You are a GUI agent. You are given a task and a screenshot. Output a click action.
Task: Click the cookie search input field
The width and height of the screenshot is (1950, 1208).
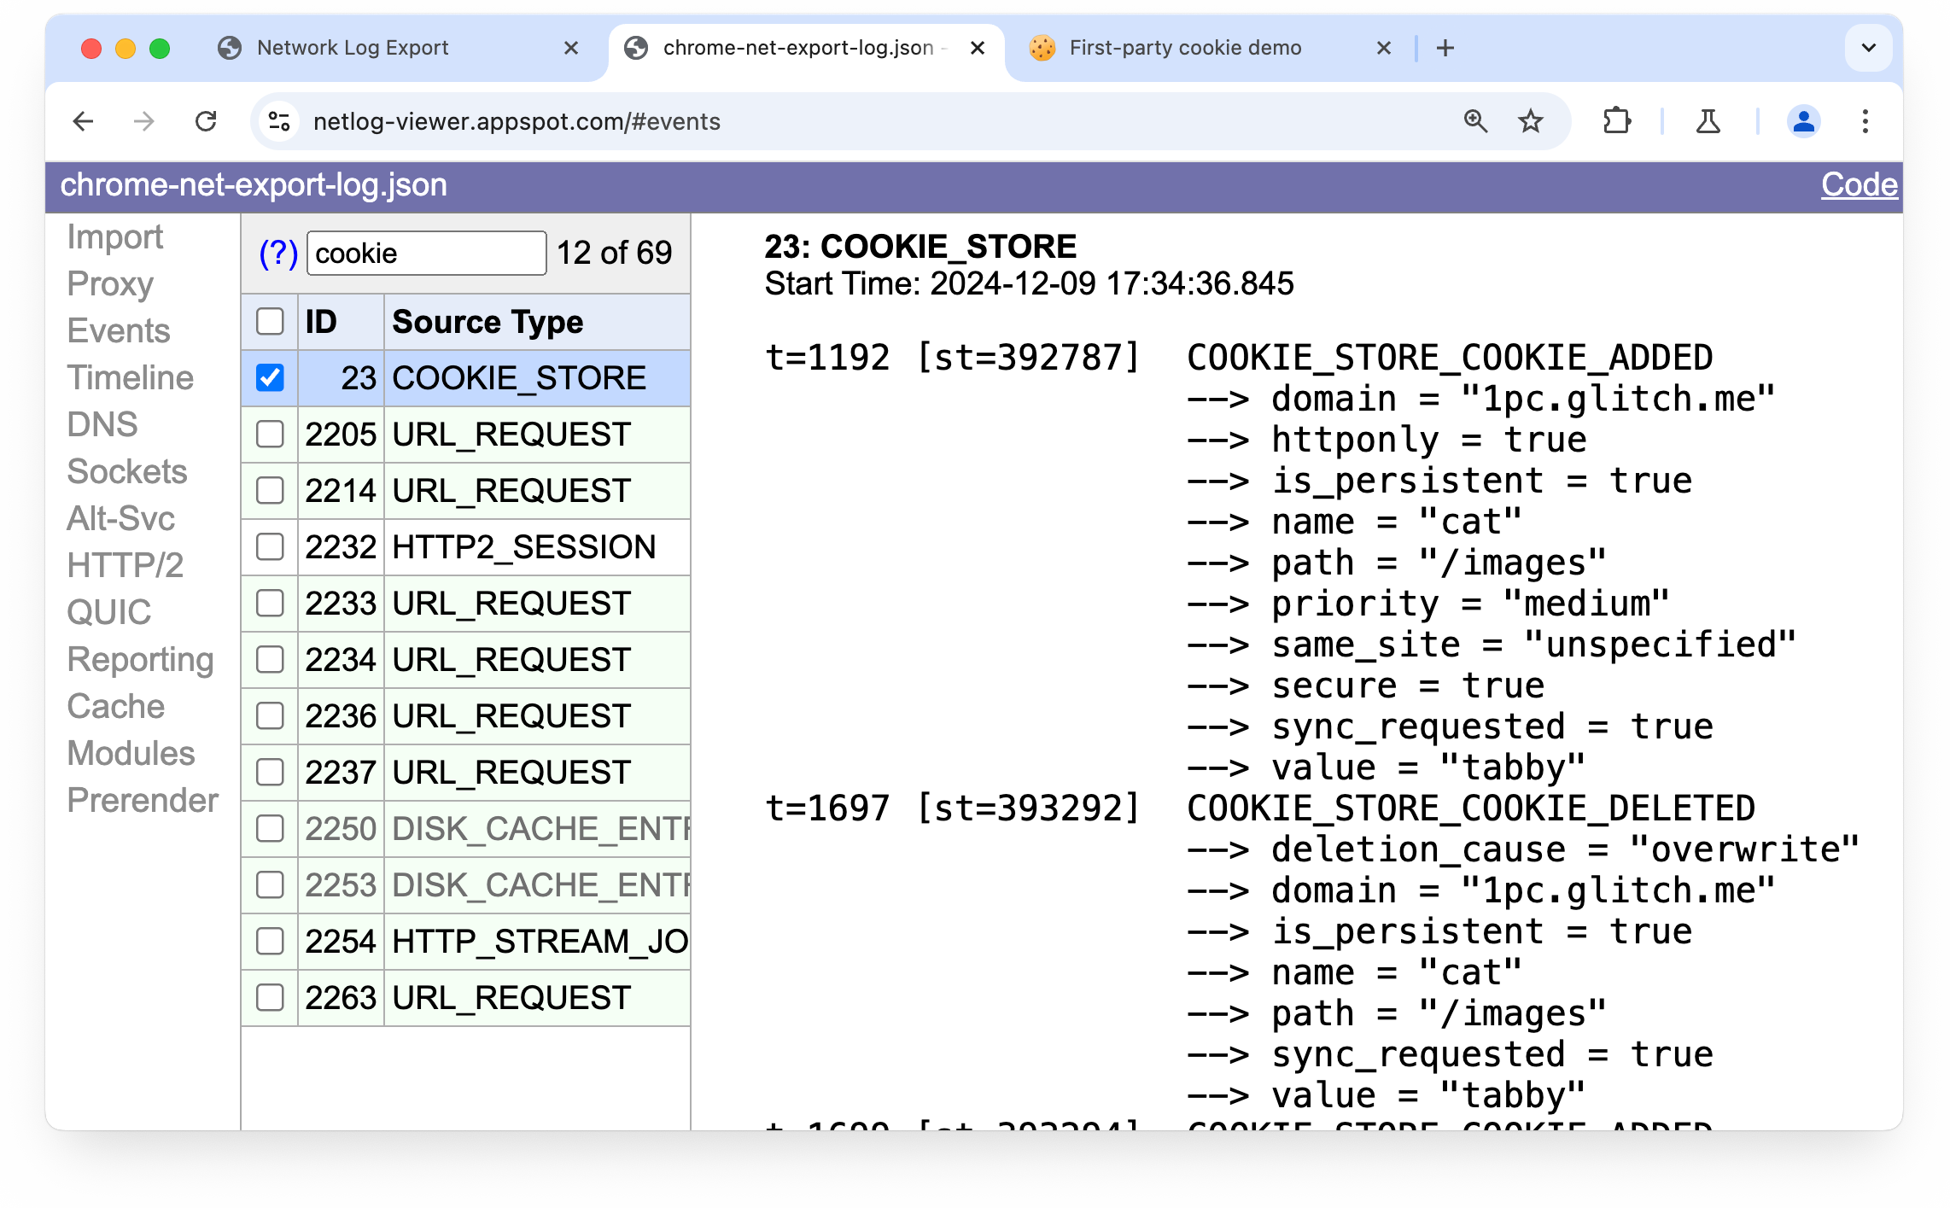point(423,252)
